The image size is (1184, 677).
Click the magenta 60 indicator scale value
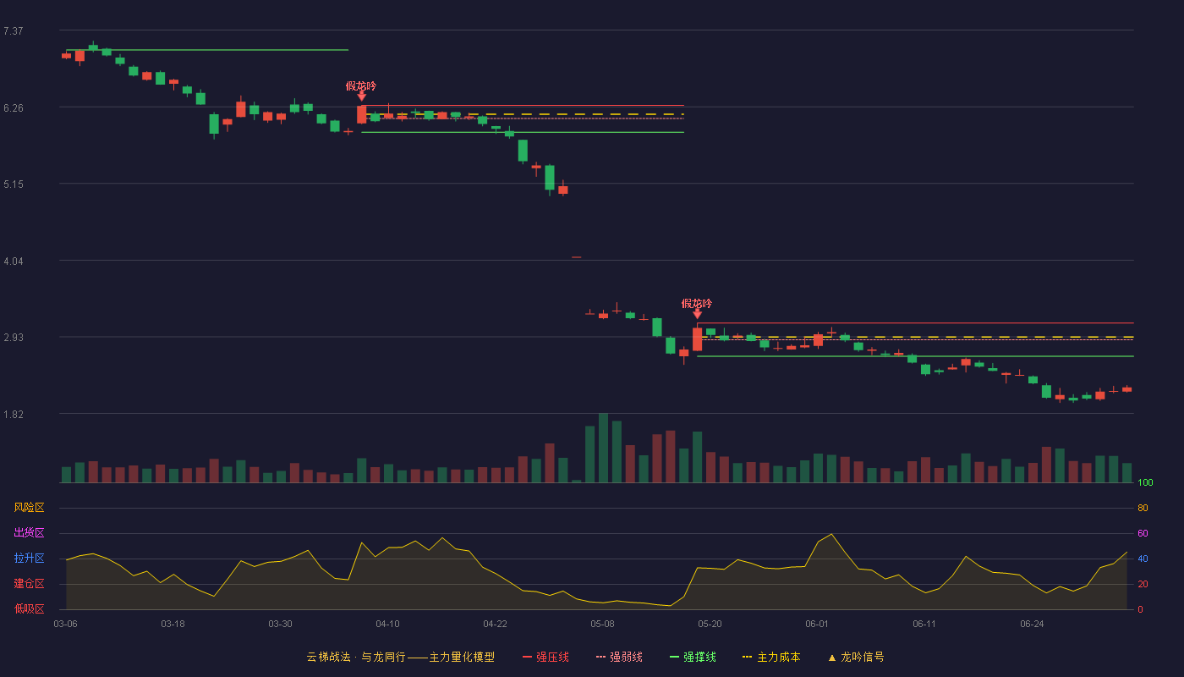coord(1143,533)
